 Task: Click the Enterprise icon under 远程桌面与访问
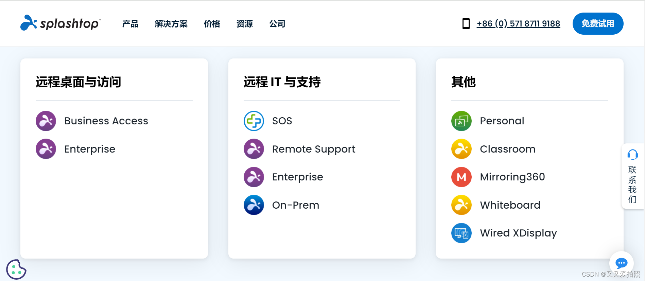point(46,149)
